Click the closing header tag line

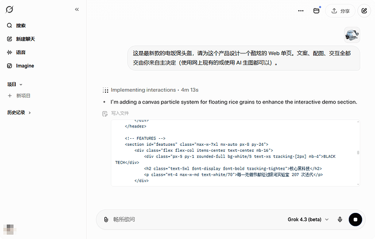[135, 126]
